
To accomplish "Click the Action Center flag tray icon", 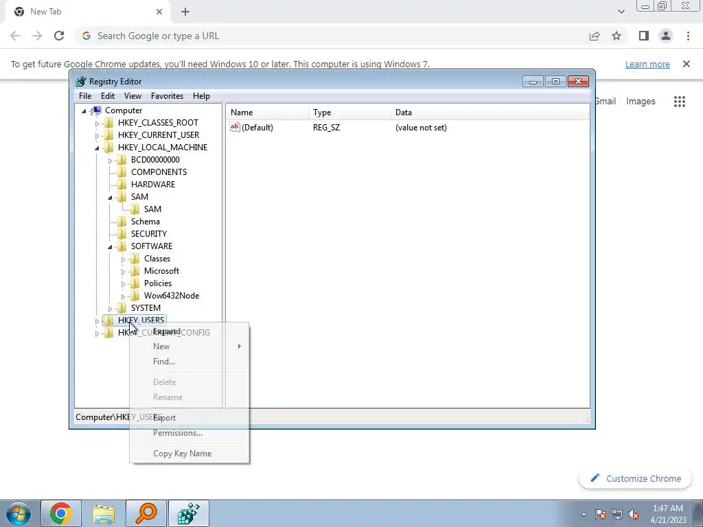I will point(601,515).
